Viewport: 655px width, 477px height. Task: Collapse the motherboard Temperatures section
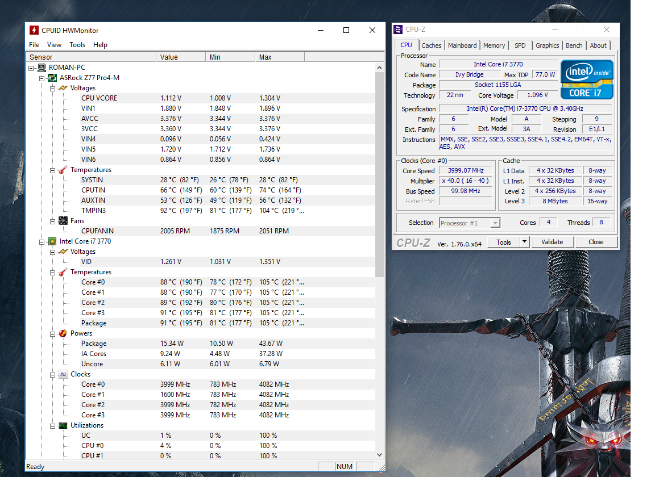tap(53, 170)
